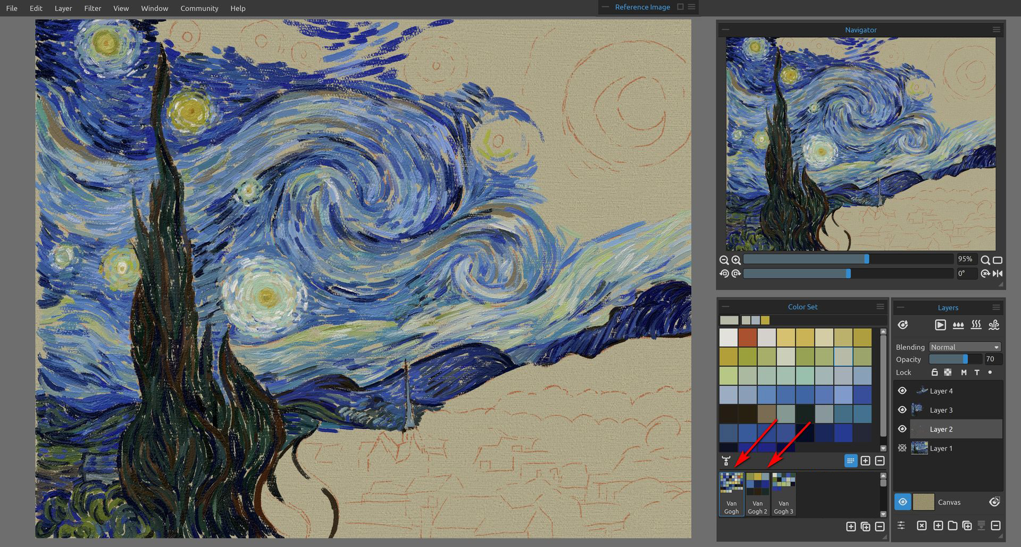Open the Navigator panel menu

click(997, 30)
